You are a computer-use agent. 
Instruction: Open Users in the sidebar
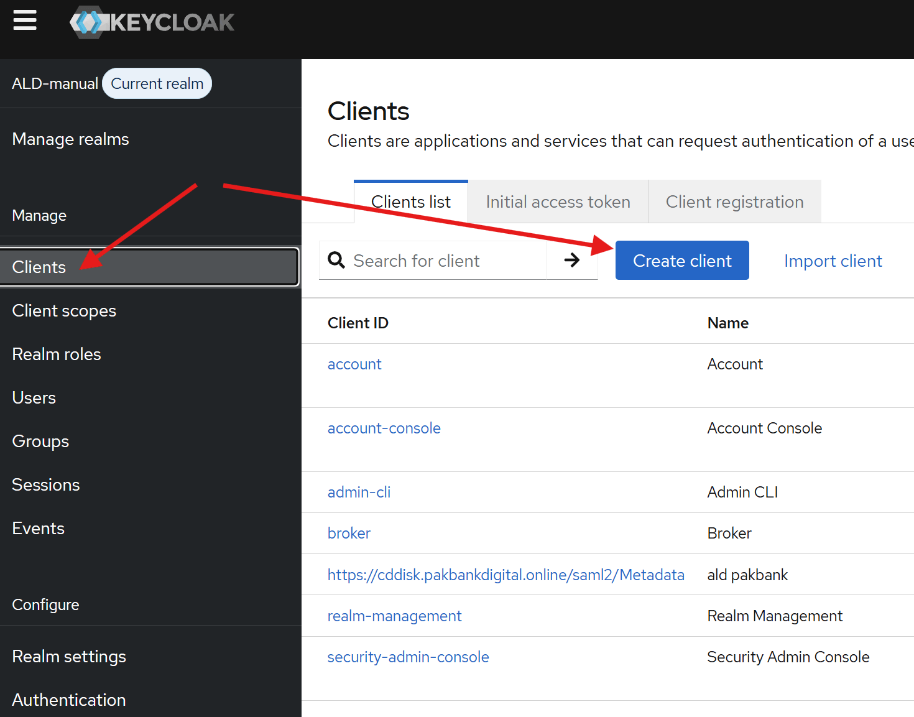pyautogui.click(x=34, y=397)
